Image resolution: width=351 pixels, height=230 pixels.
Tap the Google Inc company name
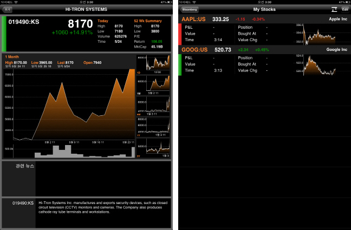click(x=337, y=49)
